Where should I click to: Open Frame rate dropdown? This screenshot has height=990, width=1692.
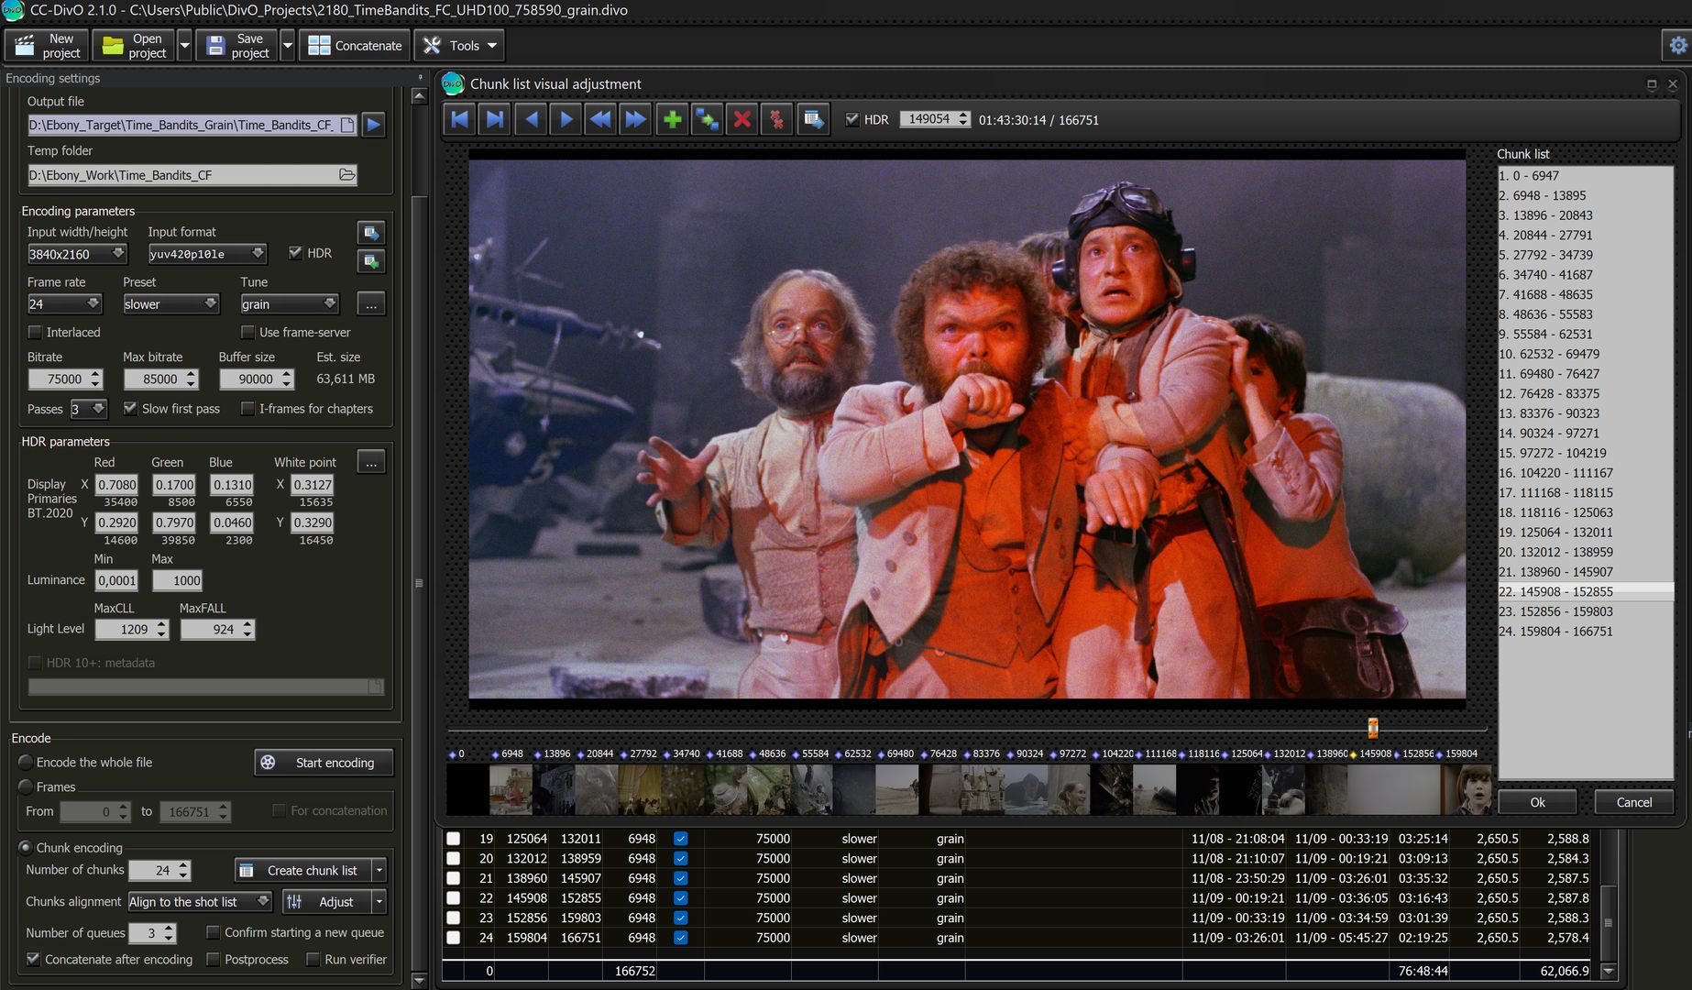pyautogui.click(x=64, y=303)
